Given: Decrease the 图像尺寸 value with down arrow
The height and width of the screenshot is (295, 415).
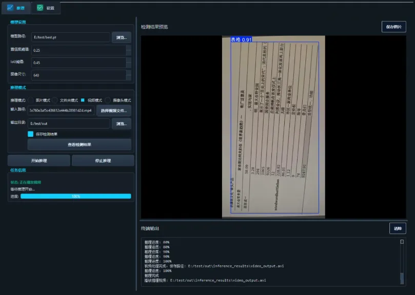Looking at the screenshot, I should (x=129, y=77).
